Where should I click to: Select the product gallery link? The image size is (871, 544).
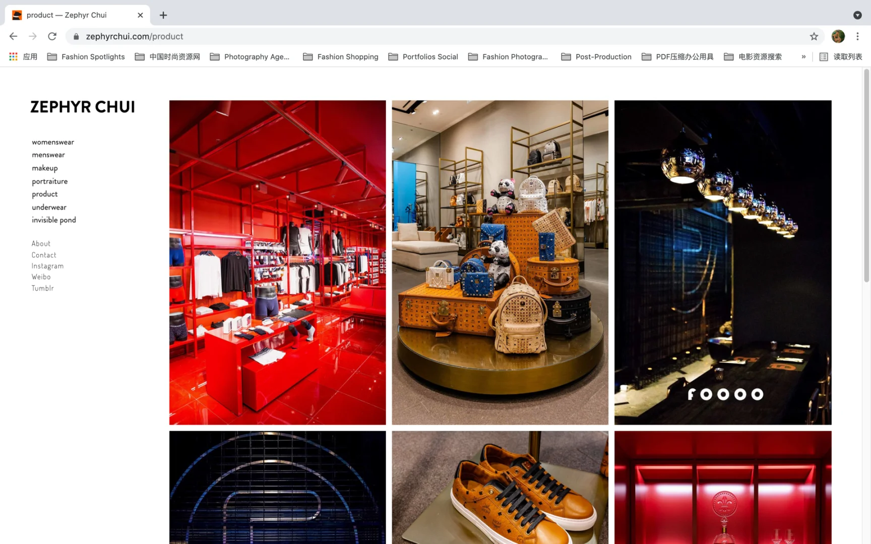tap(45, 194)
